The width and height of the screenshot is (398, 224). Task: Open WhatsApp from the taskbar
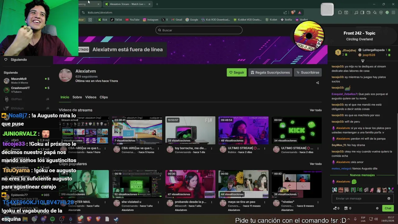34,219
